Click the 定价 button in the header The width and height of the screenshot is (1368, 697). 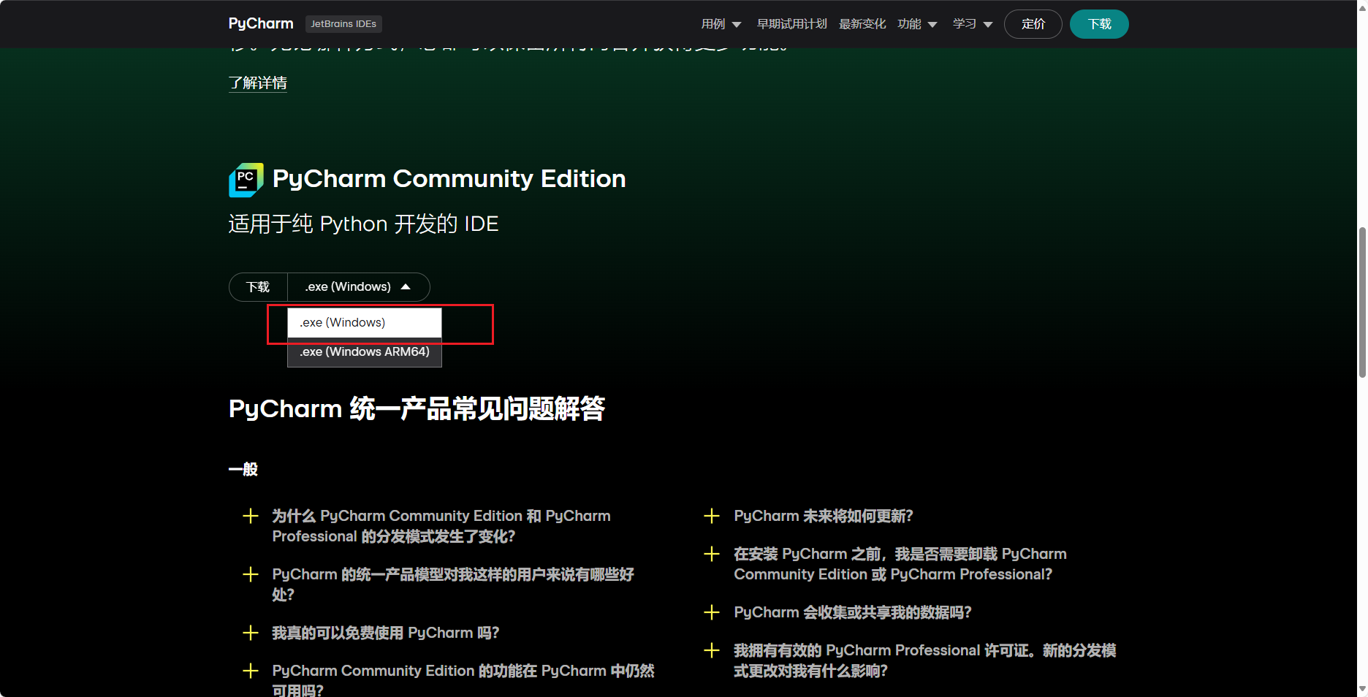tap(1033, 24)
